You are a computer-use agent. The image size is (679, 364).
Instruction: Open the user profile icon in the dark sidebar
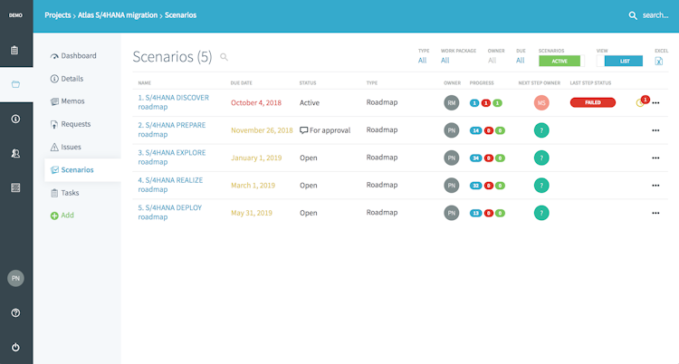click(x=15, y=153)
